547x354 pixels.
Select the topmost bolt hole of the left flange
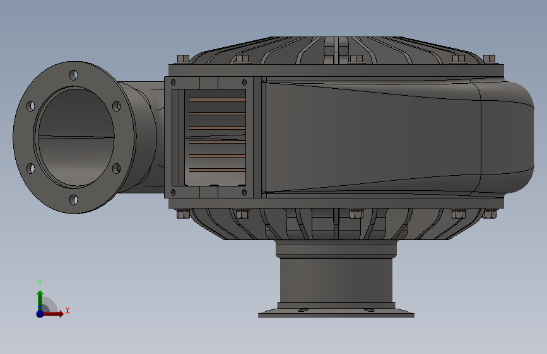point(74,75)
